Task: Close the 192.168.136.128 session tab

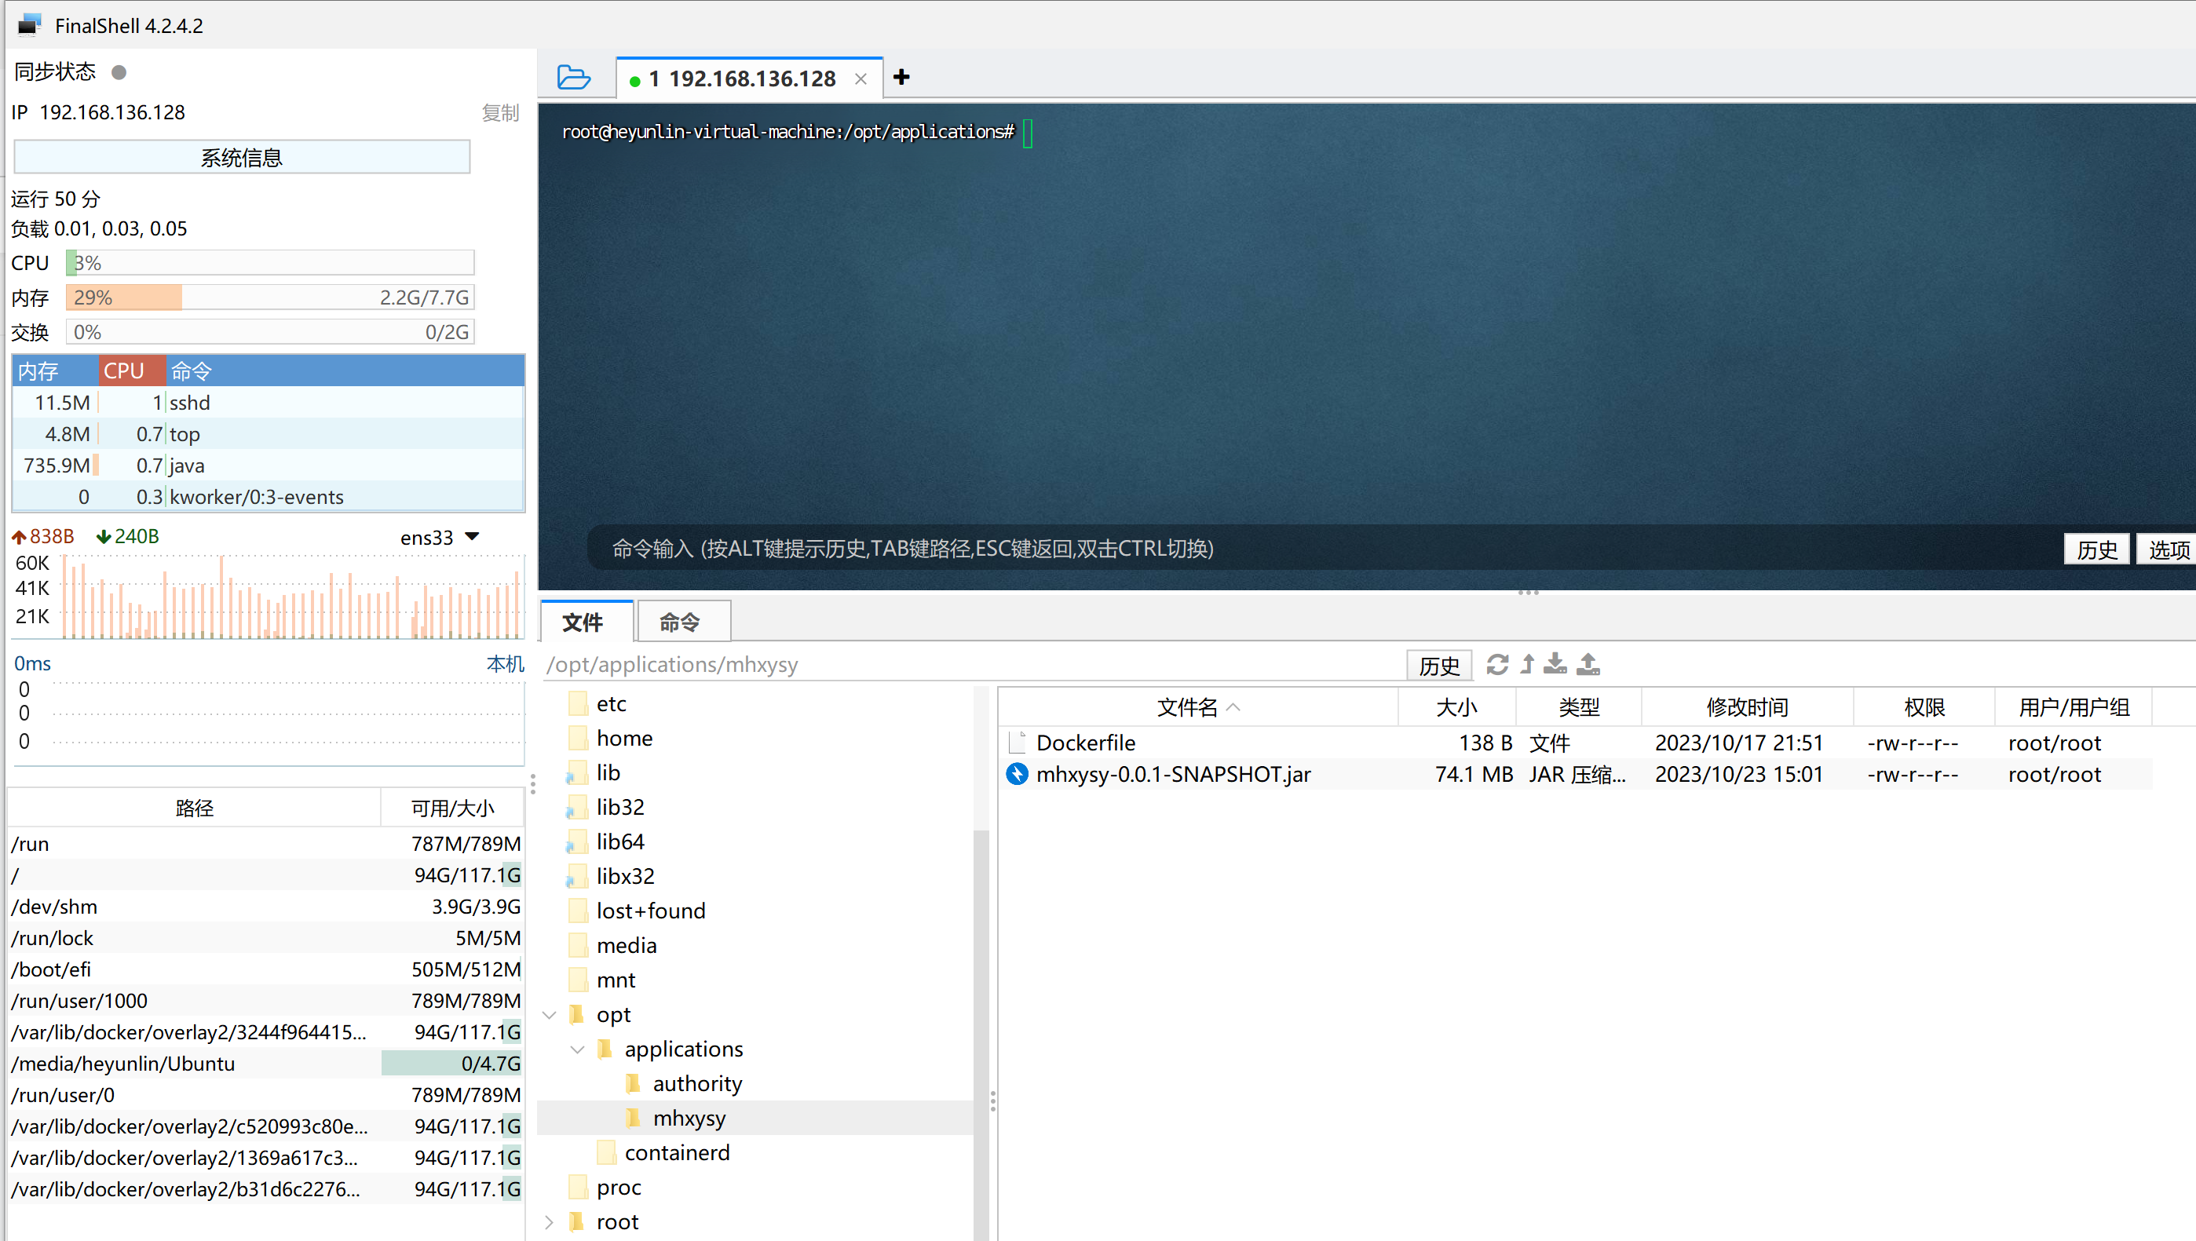Action: [x=860, y=79]
